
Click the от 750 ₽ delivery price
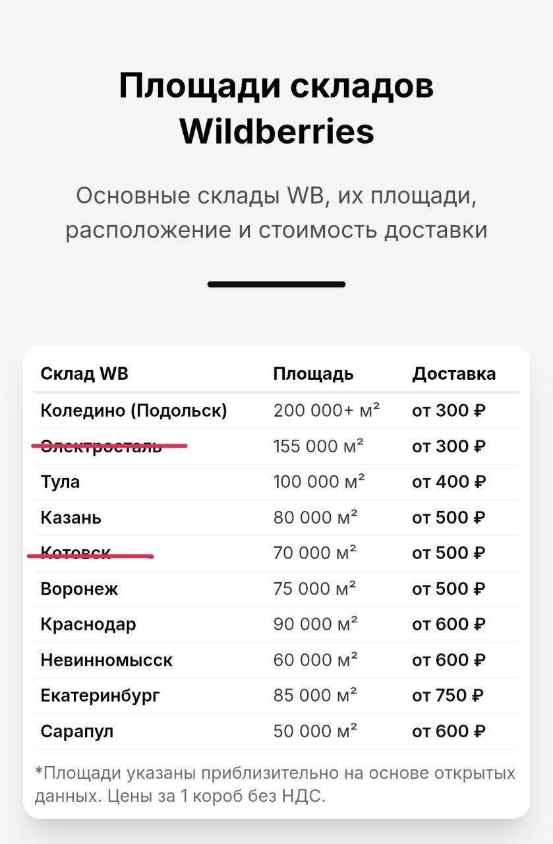448,696
